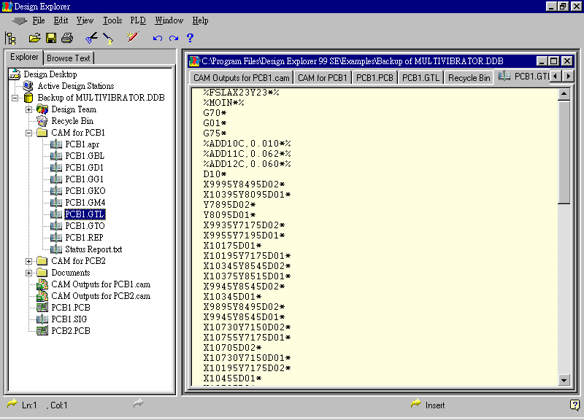The height and width of the screenshot is (420, 584).
Task: Click the Design Explorer tree icon on the toolbar
Action: [x=11, y=36]
